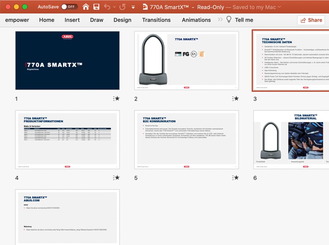Click the Save icon
This screenshot has width=329, height=245.
[x=97, y=6]
